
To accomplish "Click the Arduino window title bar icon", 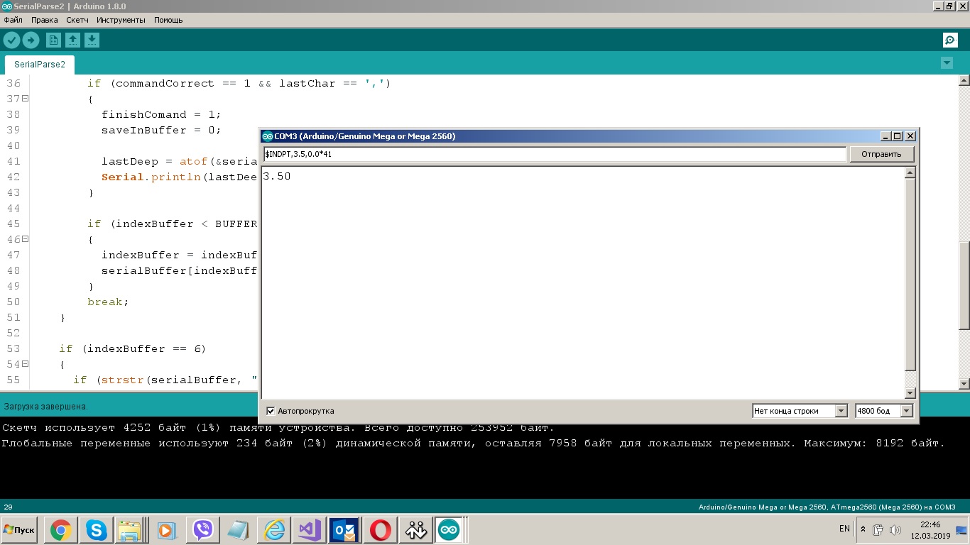I will pos(6,6).
